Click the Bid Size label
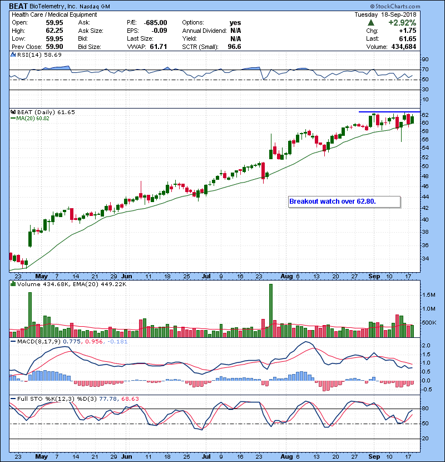This screenshot has height=462, width=445. pos(90,47)
